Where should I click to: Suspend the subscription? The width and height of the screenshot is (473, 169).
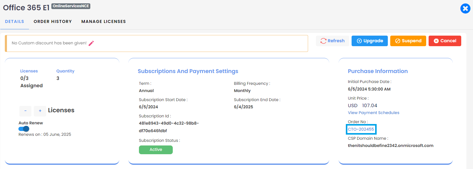408,41
